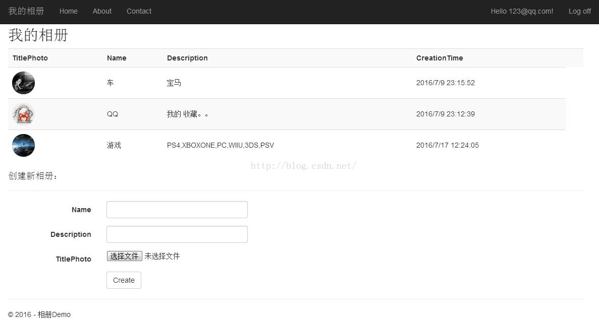Click the Name input field
Image resolution: width=599 pixels, height=321 pixels.
(x=177, y=210)
